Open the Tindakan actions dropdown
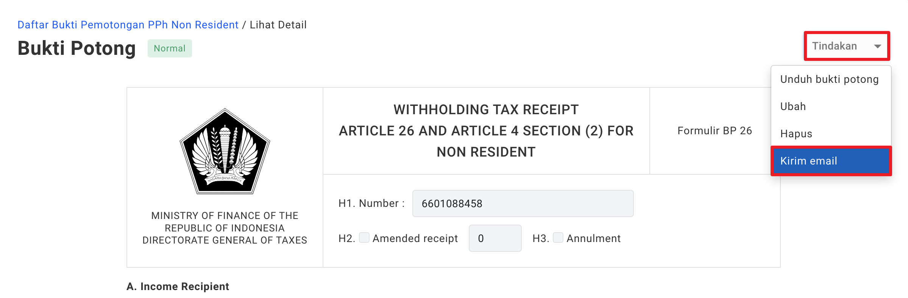The image size is (908, 298). 847,46
